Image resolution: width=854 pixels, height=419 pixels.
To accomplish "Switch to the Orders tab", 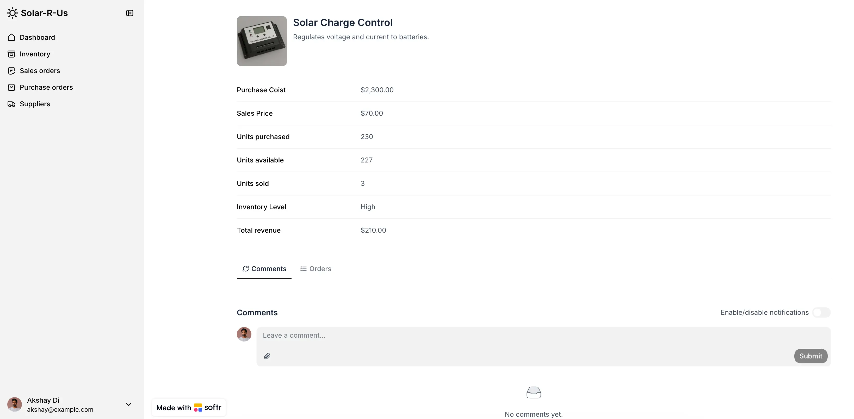I will [315, 269].
